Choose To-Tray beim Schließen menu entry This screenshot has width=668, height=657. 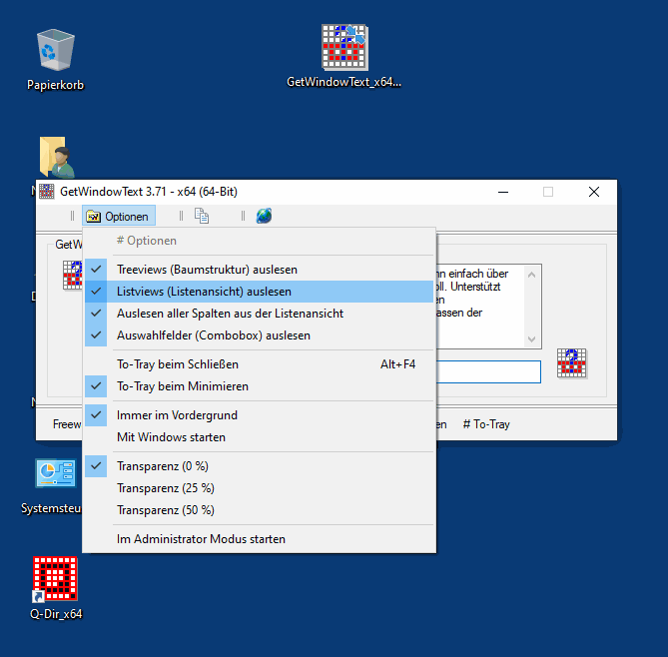[259, 364]
